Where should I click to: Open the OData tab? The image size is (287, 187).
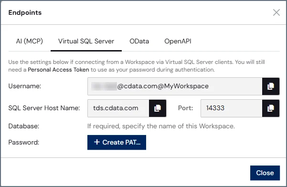[139, 42]
